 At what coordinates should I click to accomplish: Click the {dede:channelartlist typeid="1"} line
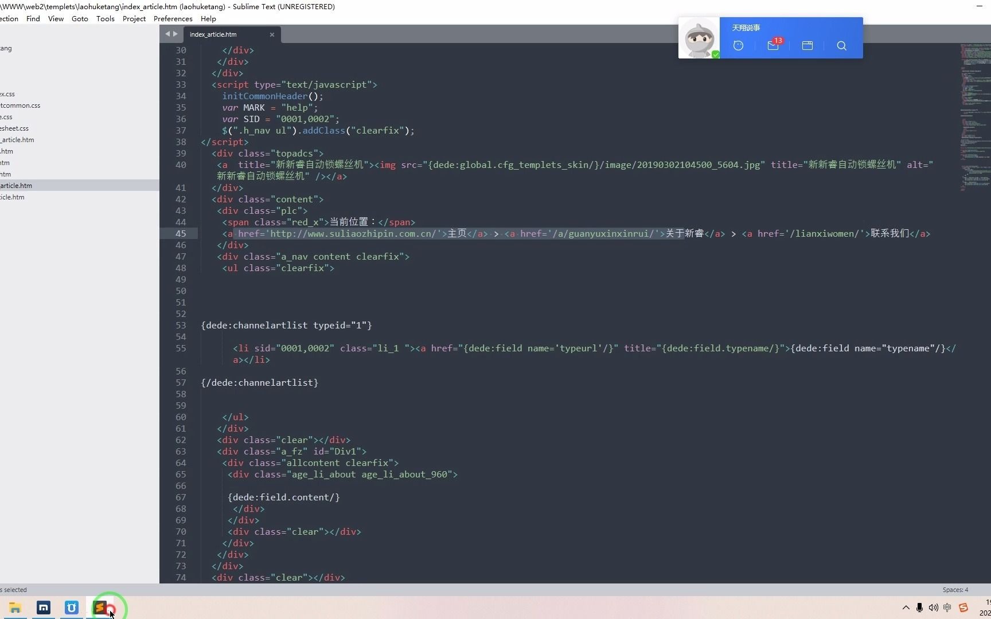(286, 325)
